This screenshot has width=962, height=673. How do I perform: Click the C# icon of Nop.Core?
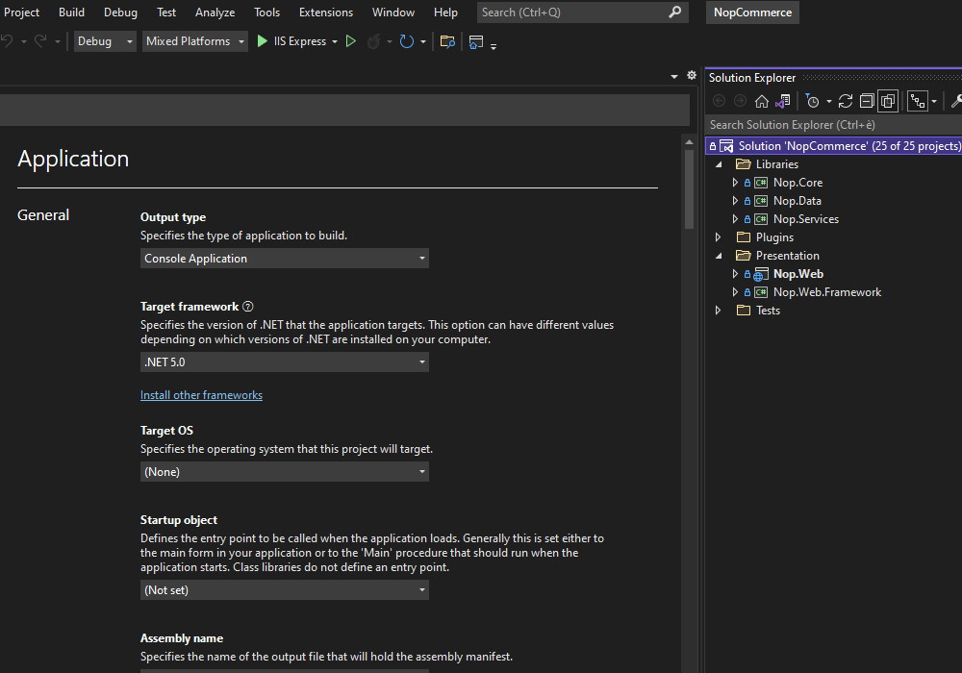[761, 183]
